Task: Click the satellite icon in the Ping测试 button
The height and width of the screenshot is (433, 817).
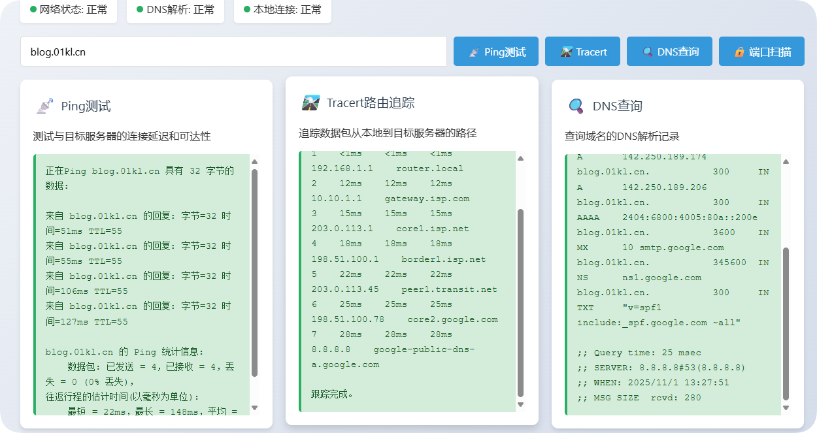Action: pos(474,52)
